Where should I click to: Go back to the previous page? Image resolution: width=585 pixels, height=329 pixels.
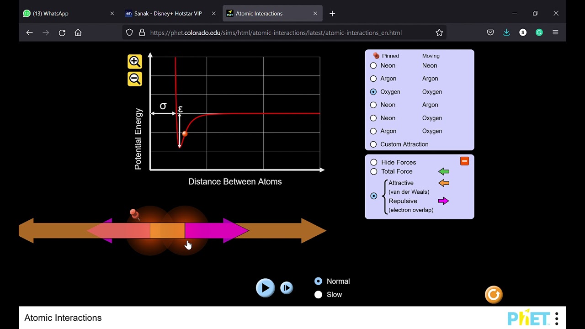(x=30, y=33)
